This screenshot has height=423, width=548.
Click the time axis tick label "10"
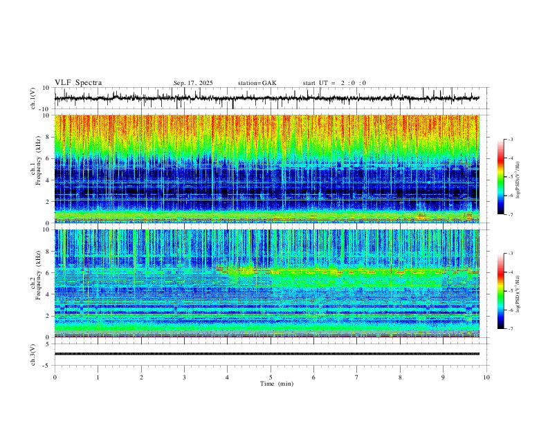(486, 377)
